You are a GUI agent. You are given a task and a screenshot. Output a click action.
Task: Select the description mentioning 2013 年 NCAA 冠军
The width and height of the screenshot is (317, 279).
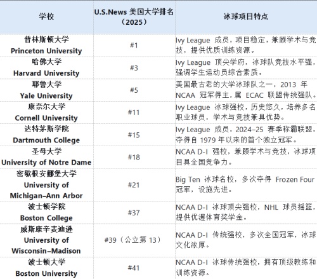(x=246, y=90)
